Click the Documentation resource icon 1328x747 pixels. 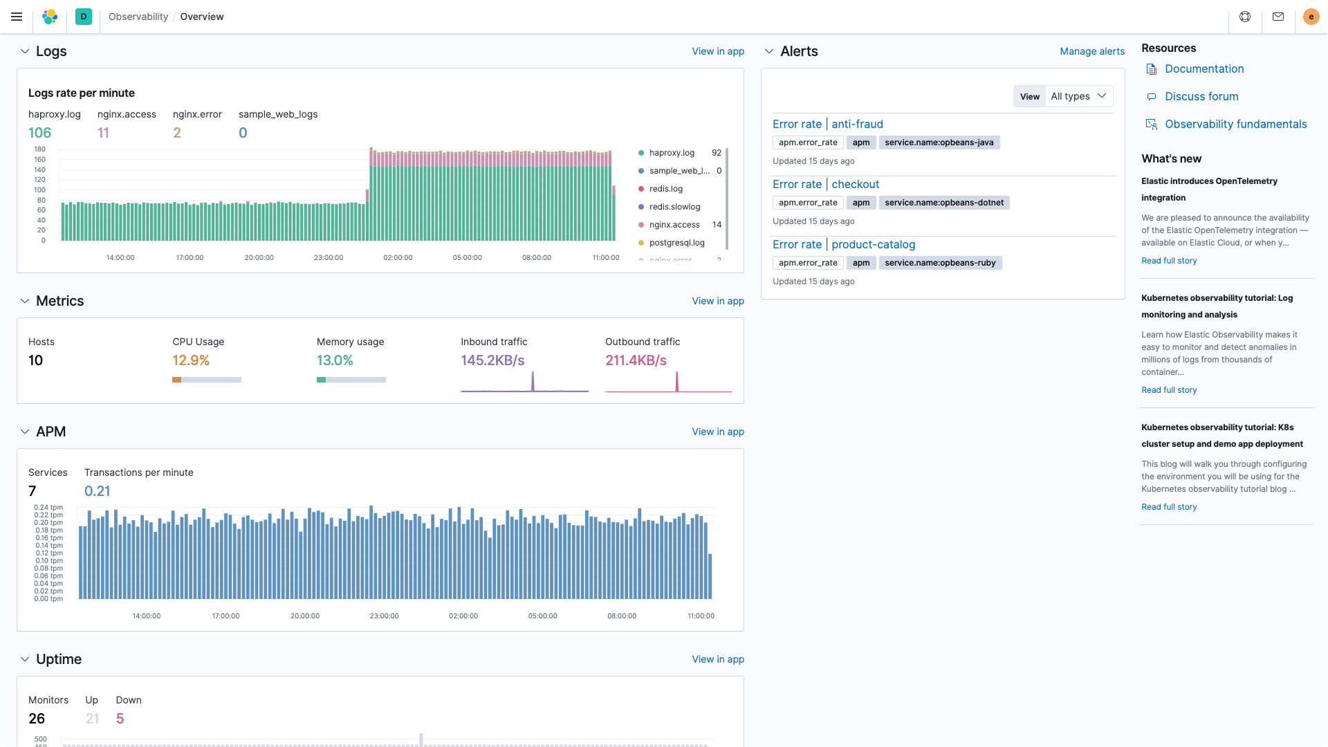click(x=1152, y=68)
